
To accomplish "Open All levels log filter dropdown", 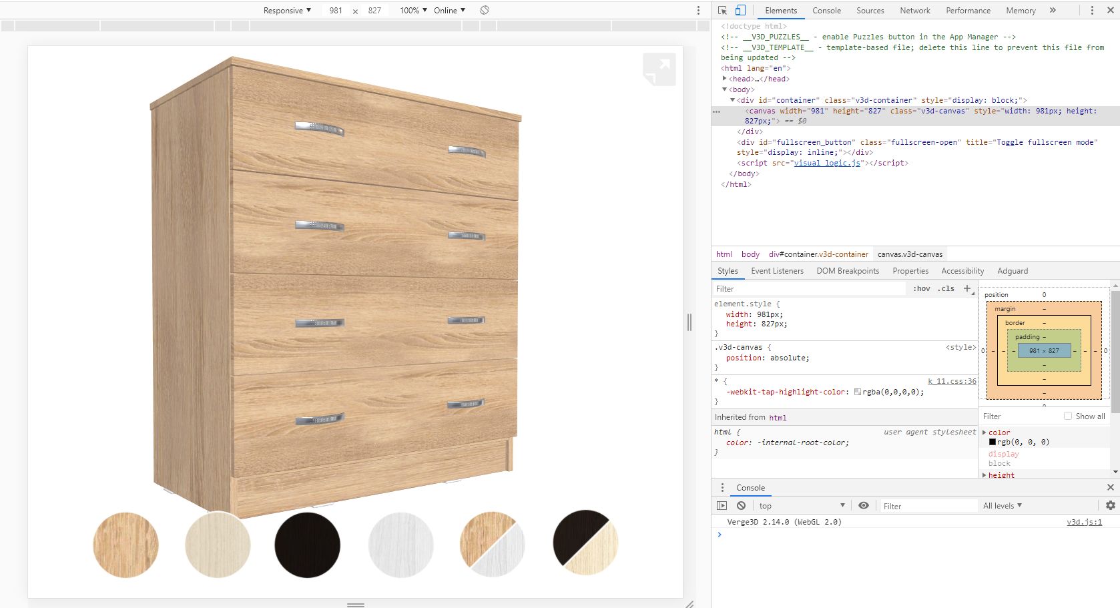I will click(1003, 506).
